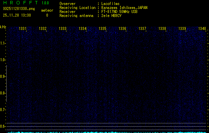
Task: Click the 1331 time marker
Action: click(23, 29)
